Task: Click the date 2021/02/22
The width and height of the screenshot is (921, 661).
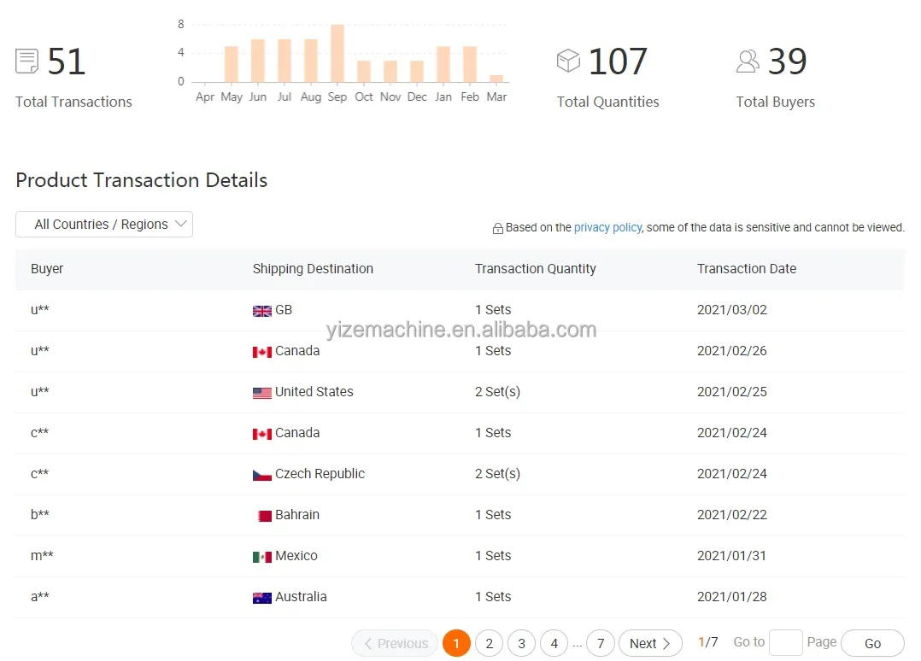Action: [732, 515]
